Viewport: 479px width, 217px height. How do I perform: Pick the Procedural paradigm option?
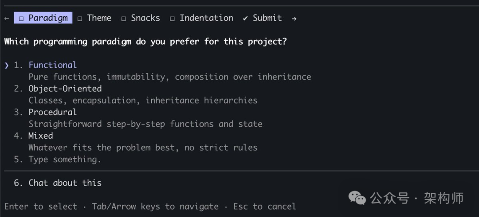pos(52,112)
